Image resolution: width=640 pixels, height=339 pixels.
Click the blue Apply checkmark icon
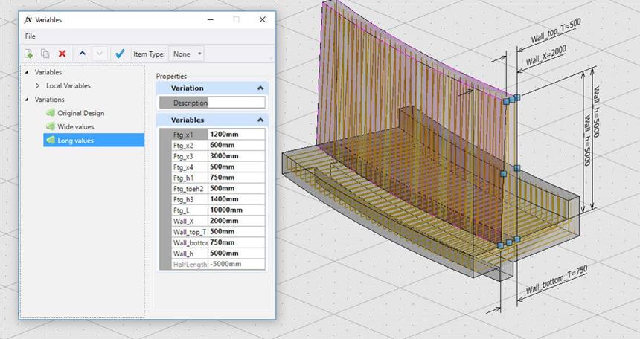[120, 54]
